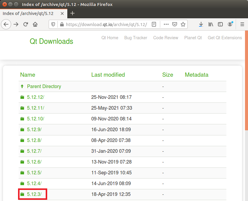Screen dimensions: 248x201
Task: Open the 5.12.3/ directory
Action: 34,194
